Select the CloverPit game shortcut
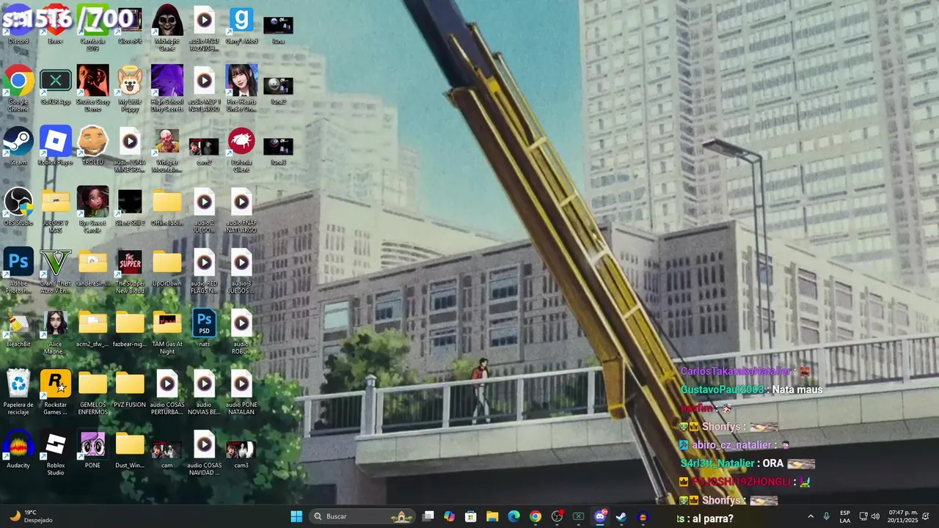Viewport: 939px width, 528px height. coord(130,26)
